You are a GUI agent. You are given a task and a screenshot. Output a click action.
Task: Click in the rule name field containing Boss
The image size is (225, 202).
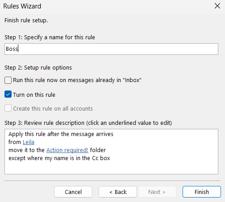tap(111, 49)
